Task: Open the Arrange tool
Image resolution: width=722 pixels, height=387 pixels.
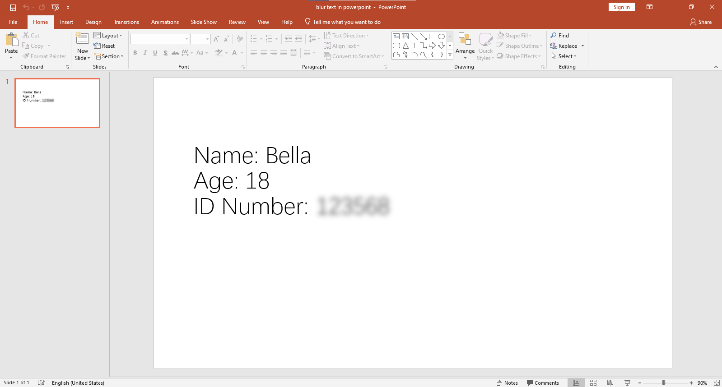Action: [x=465, y=45]
